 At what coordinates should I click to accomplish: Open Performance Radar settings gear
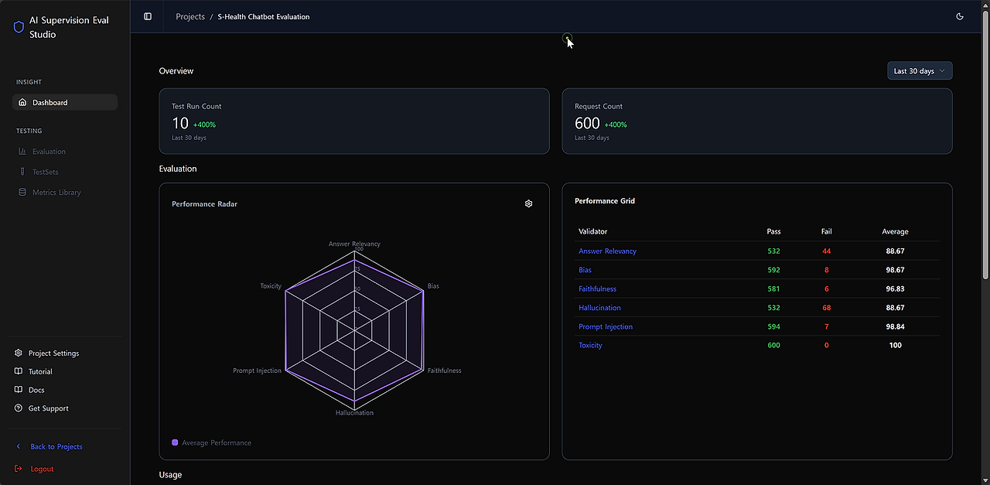pyautogui.click(x=529, y=203)
